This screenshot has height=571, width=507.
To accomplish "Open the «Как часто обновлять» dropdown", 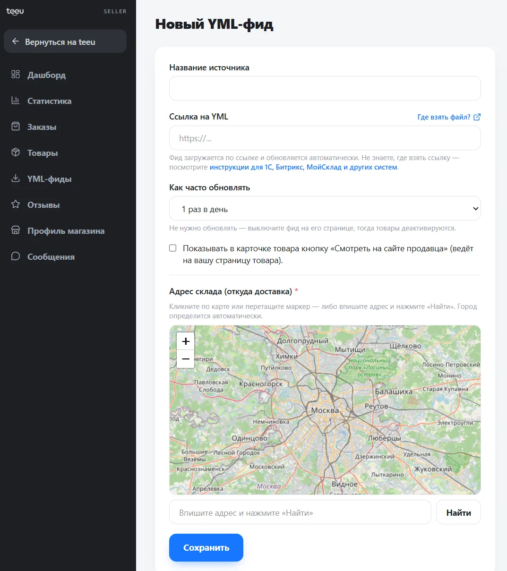I will coord(325,209).
